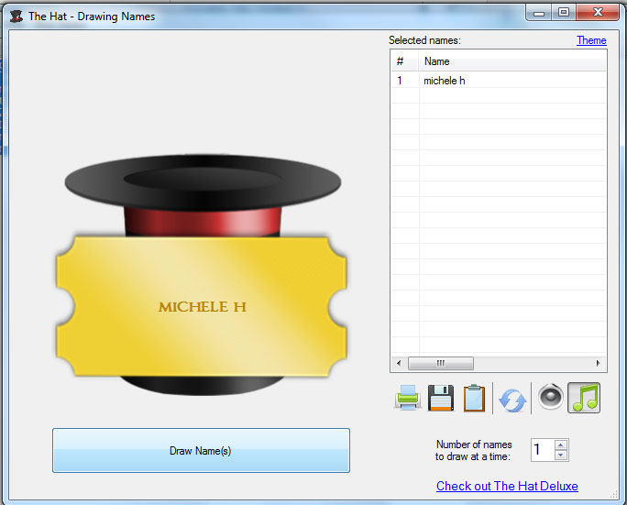The height and width of the screenshot is (505, 627).
Task: Copy names using the clipboard icon
Action: [474, 398]
